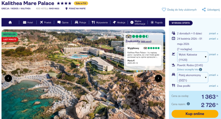Expand zmień next to Dwa posiłki
This screenshot has height=119, width=221.
pyautogui.click(x=213, y=86)
